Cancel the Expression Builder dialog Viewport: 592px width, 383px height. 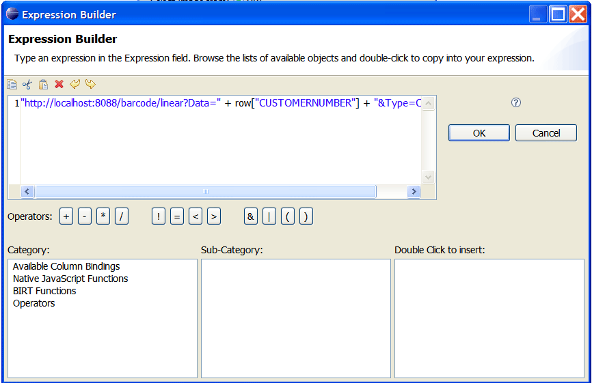pyautogui.click(x=546, y=133)
